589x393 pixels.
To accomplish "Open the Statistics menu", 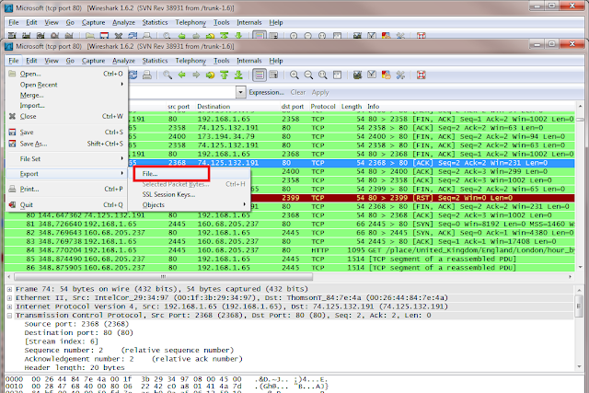I will click(x=155, y=61).
